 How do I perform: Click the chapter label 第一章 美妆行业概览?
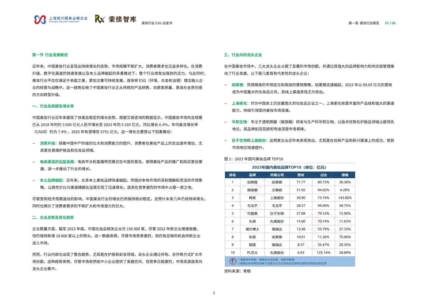coord(364,23)
